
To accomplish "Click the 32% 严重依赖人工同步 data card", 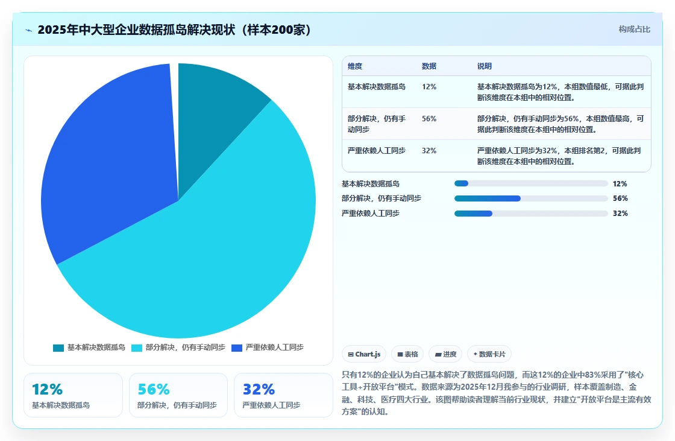I will (x=283, y=395).
